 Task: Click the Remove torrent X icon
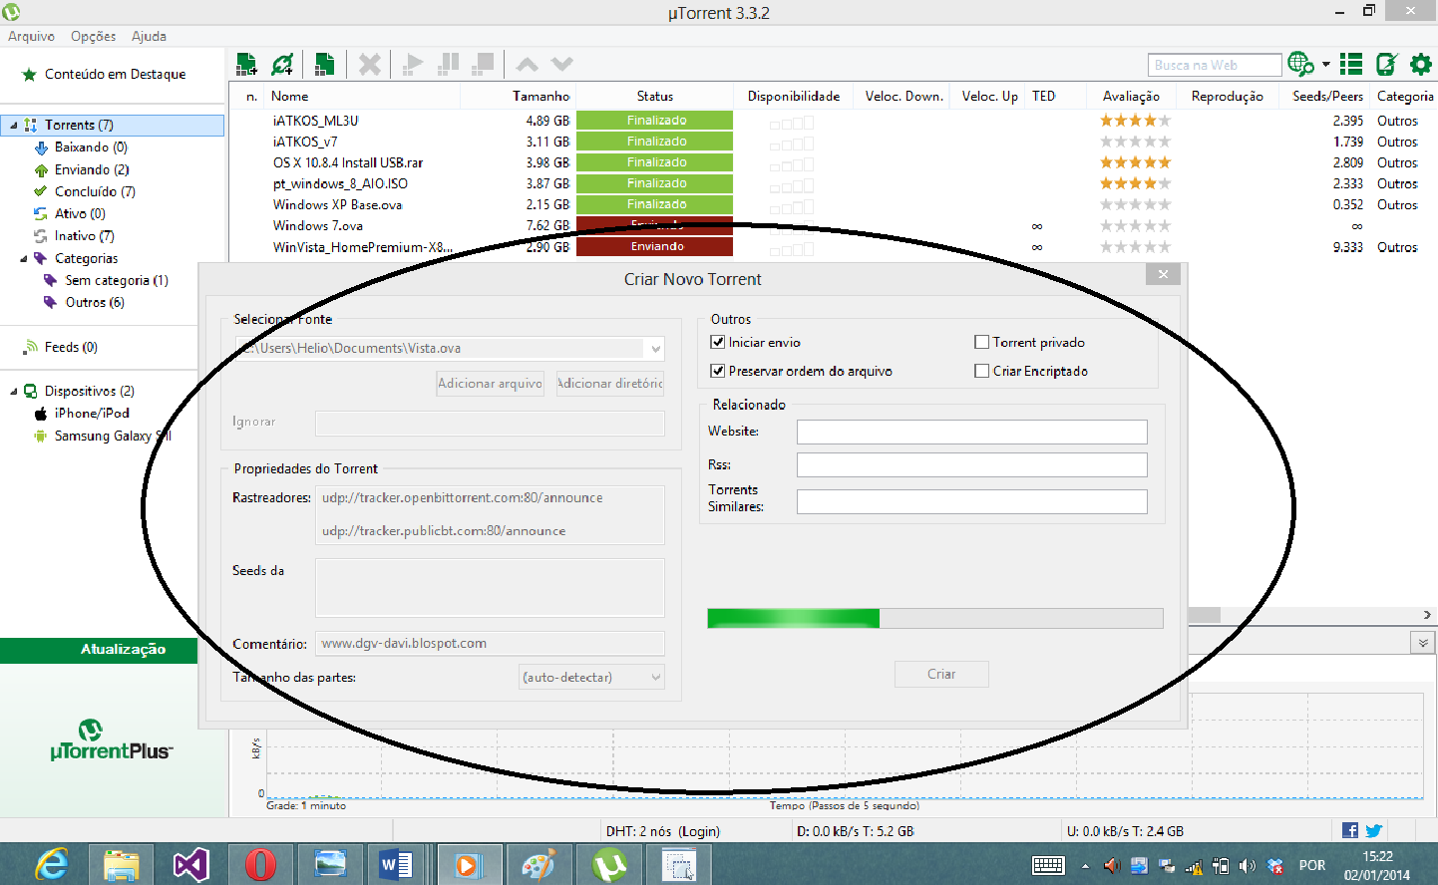[370, 65]
